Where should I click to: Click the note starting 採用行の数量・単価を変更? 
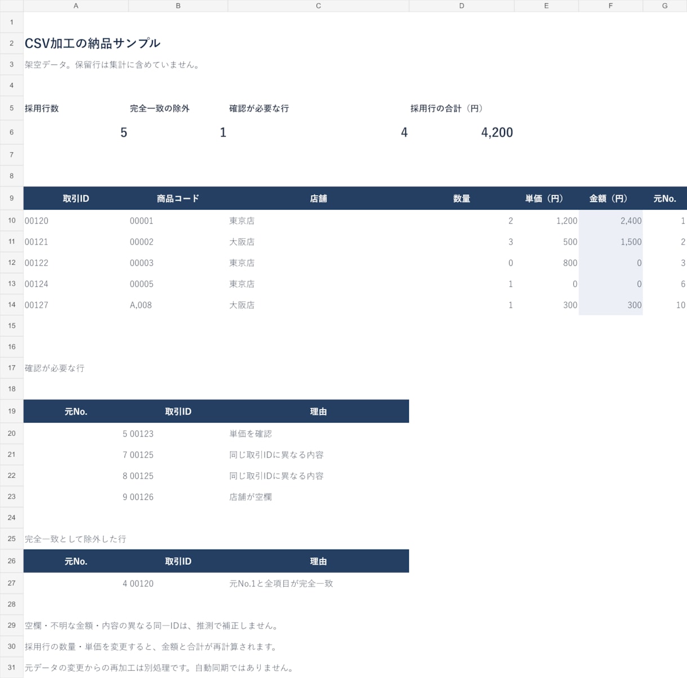click(x=151, y=646)
